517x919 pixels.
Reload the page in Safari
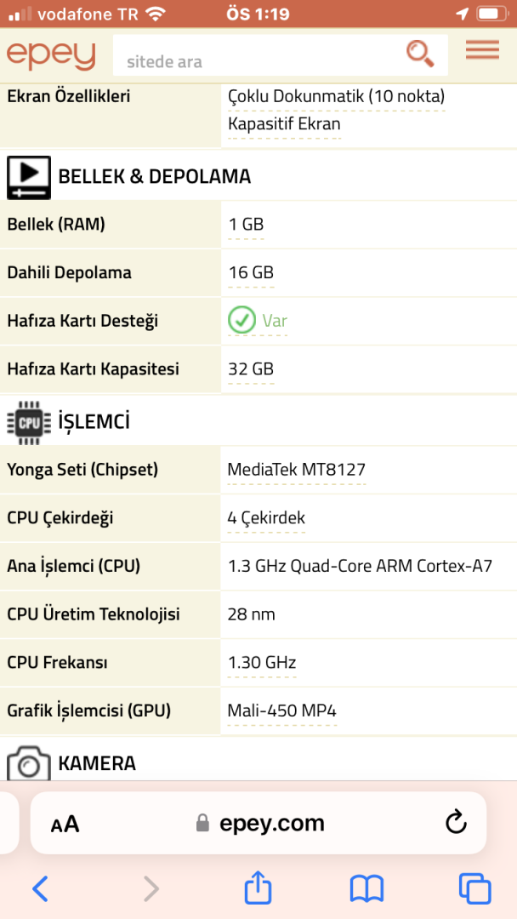point(456,823)
